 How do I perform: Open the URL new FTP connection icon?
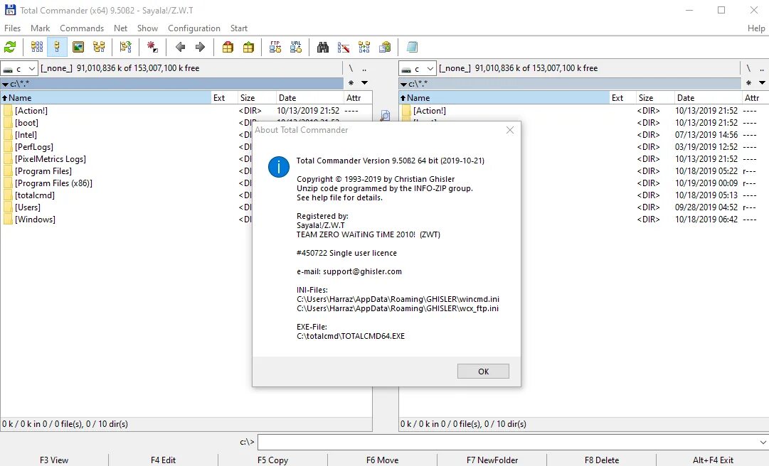296,47
